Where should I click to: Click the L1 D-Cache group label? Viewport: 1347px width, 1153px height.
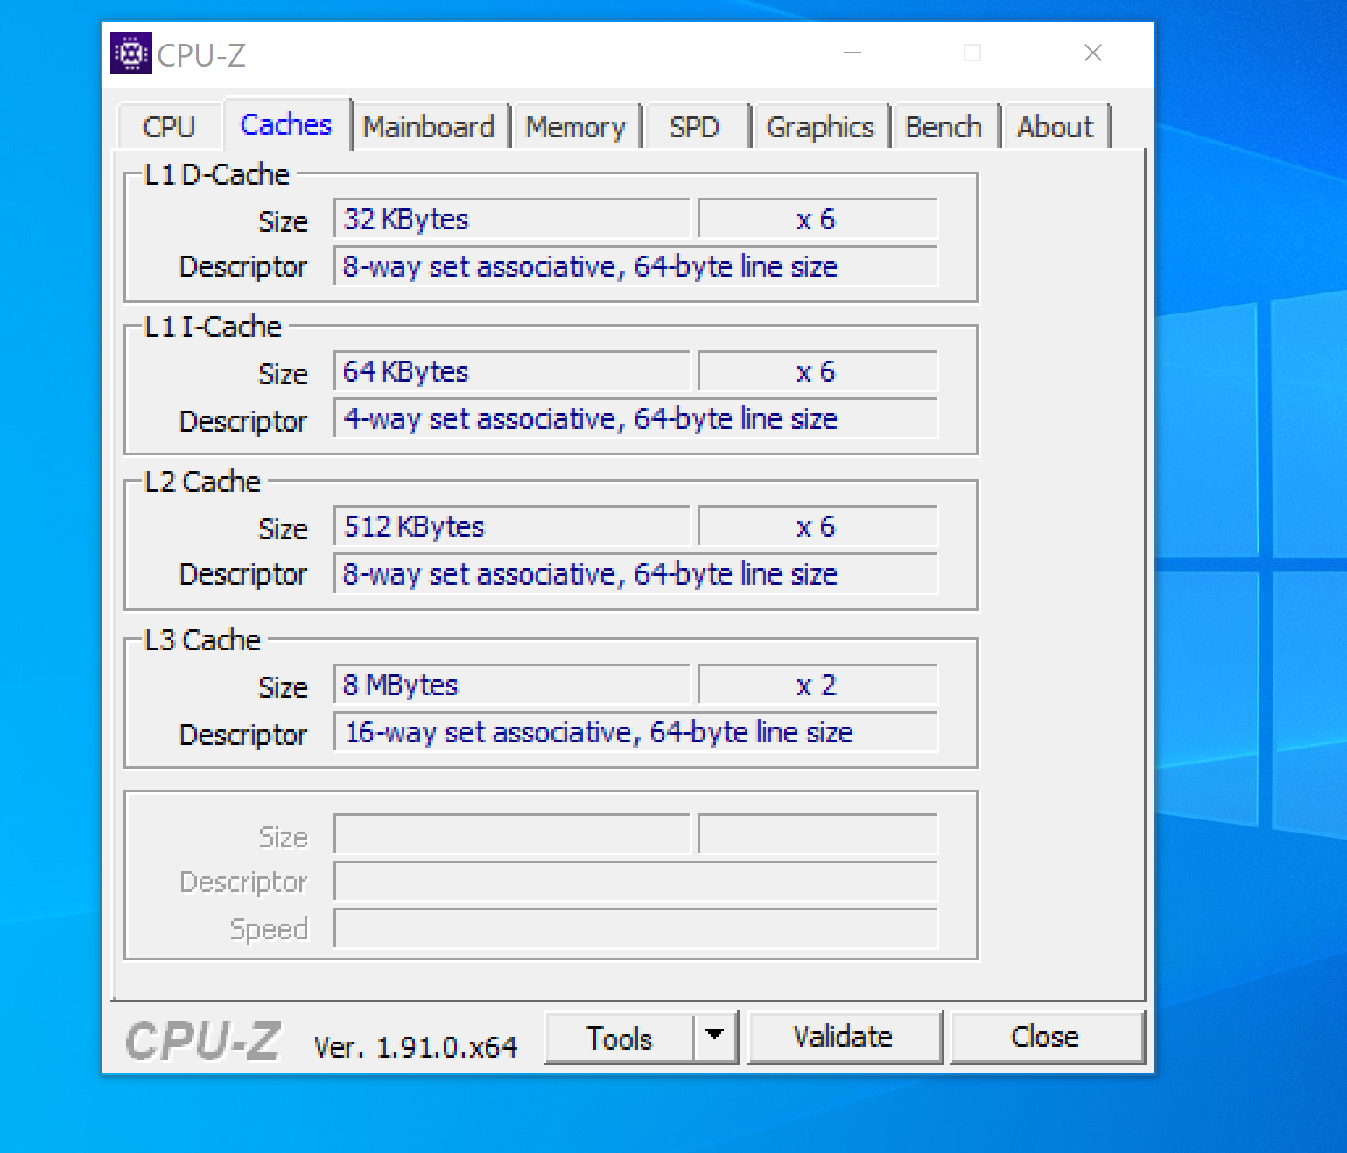[216, 174]
